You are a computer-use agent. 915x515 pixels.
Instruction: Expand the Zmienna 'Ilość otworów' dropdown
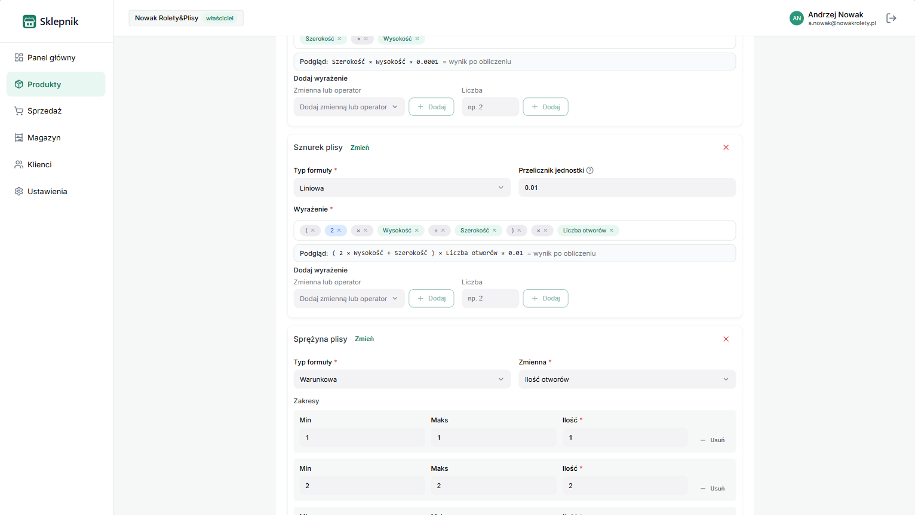tap(627, 379)
